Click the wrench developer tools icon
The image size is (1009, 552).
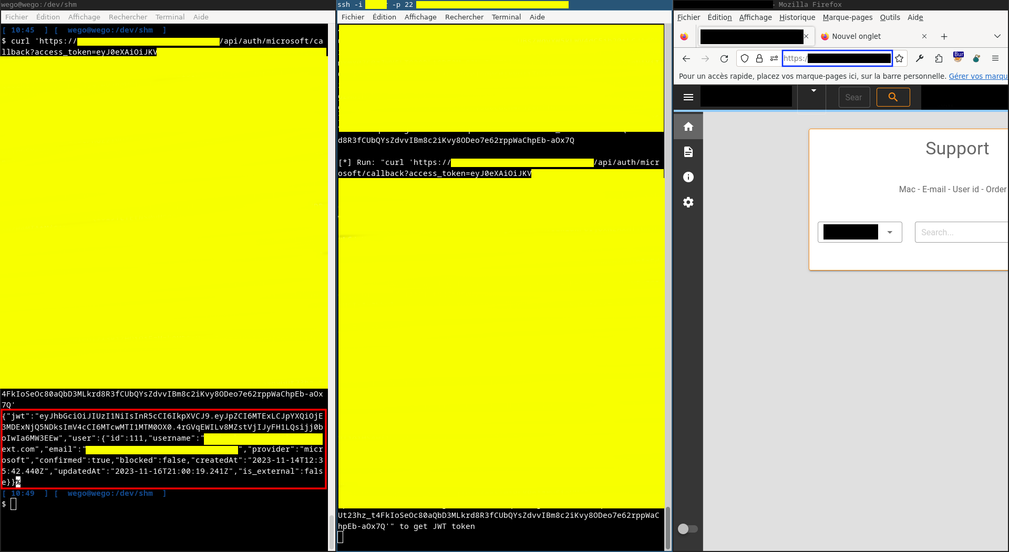pyautogui.click(x=920, y=59)
